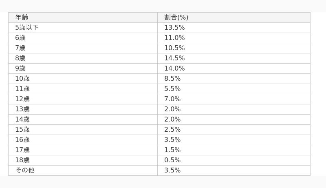This screenshot has height=188, width=326.
Task: Click the 9歳 age cell
Action: (20, 69)
